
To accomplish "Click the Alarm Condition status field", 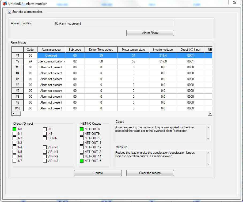I will (114, 23).
